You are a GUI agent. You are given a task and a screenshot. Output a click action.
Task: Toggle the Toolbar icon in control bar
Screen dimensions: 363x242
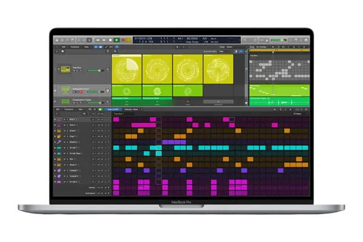[73, 40]
